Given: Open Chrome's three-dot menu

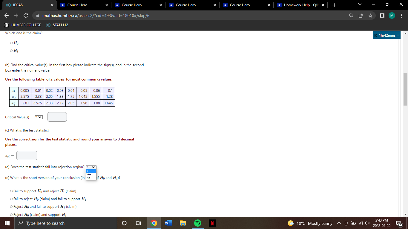Looking at the screenshot, I should click(x=402, y=16).
